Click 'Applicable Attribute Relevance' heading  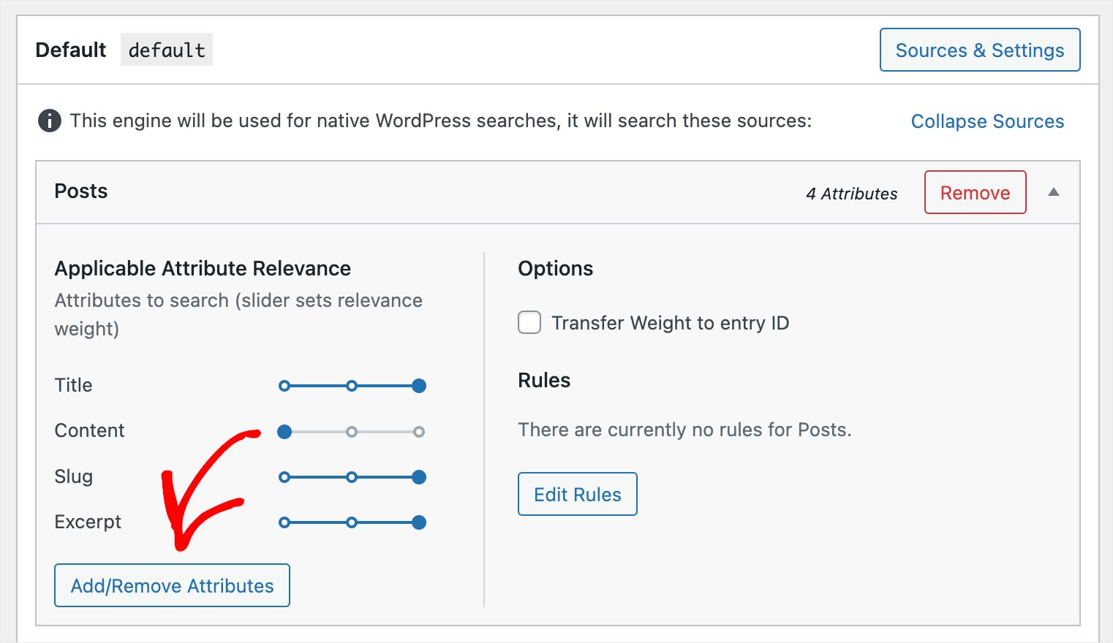[x=203, y=268]
